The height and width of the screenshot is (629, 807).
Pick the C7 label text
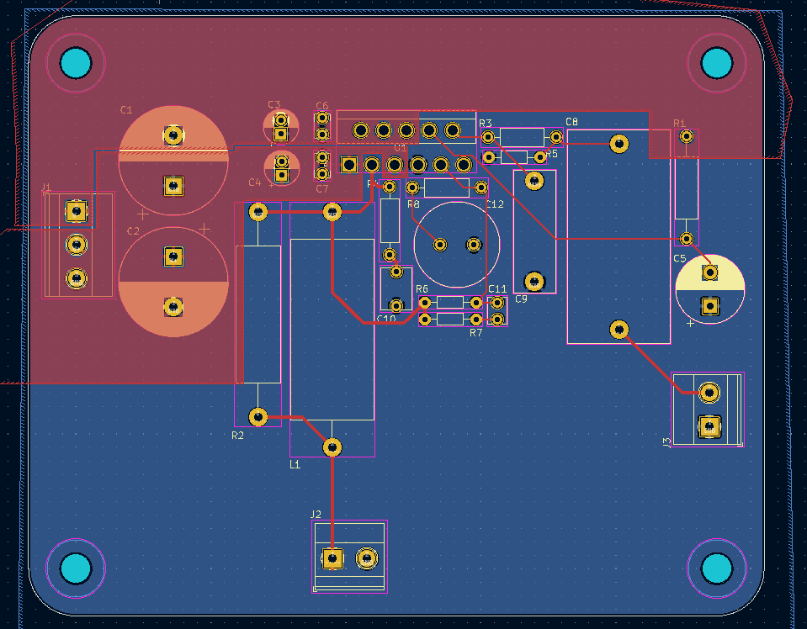click(x=321, y=189)
